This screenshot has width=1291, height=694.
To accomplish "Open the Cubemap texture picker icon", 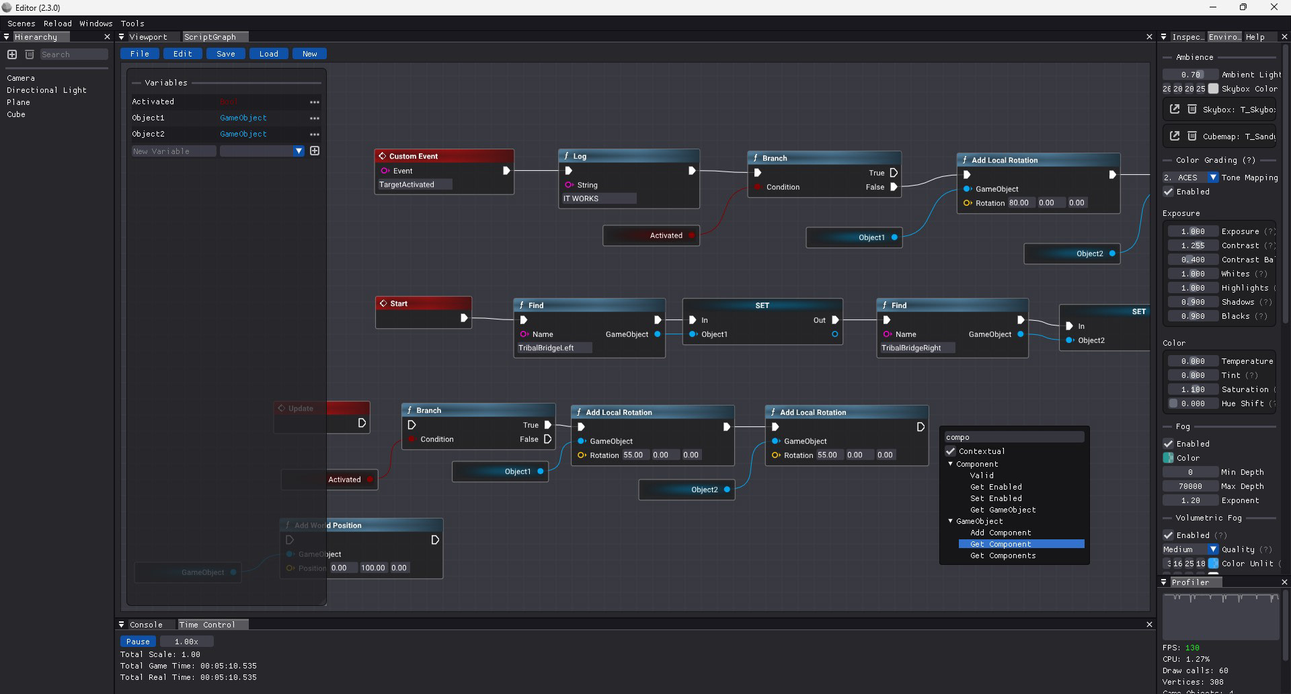I will [1175, 136].
